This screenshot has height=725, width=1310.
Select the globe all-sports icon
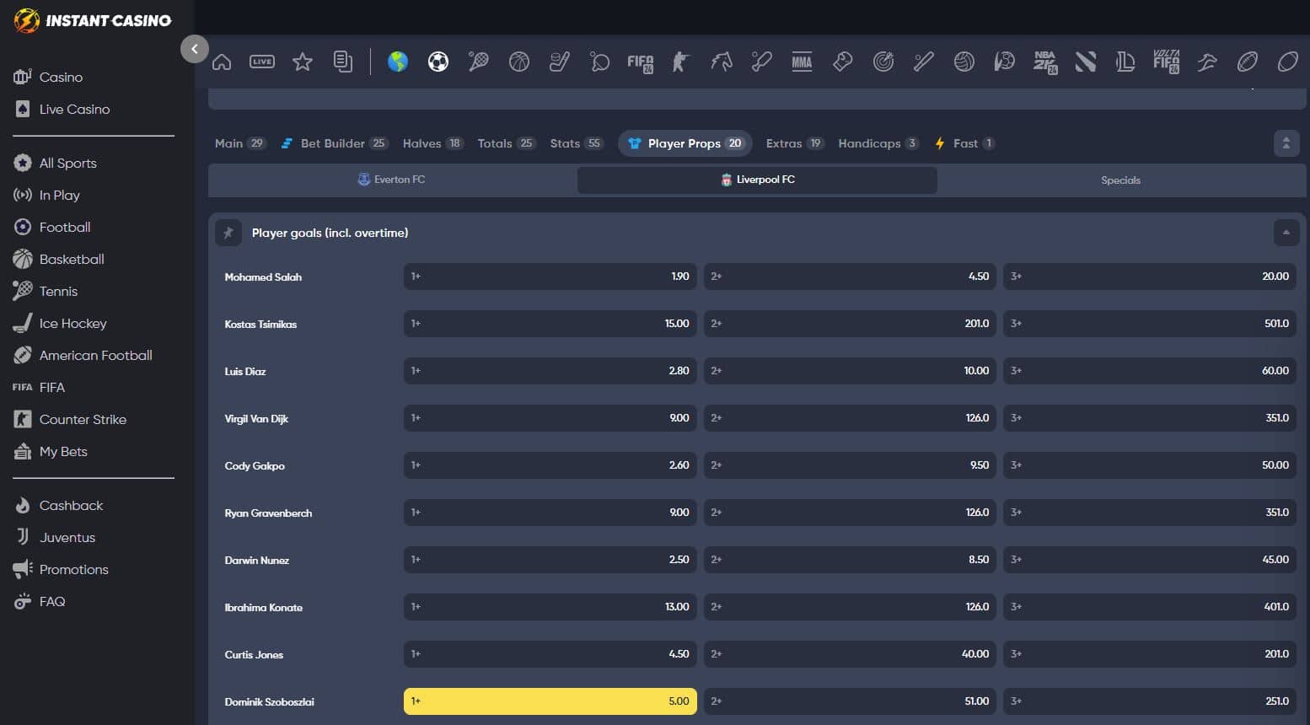(398, 62)
